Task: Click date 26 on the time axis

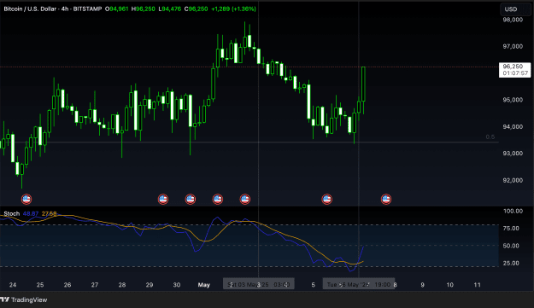Action: click(x=67, y=285)
